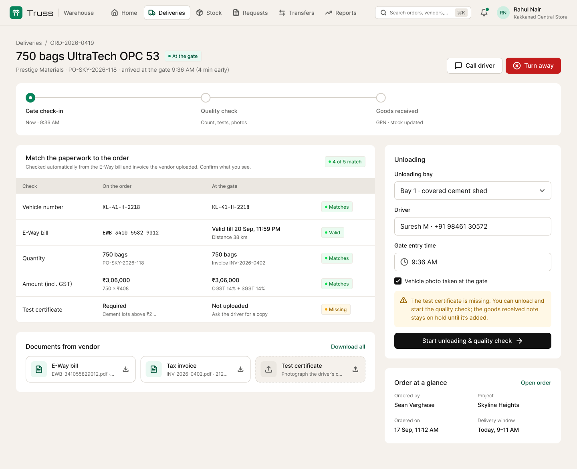Screen dimensions: 577x469
Task: Click the Download all link
Action: pyautogui.click(x=348, y=347)
